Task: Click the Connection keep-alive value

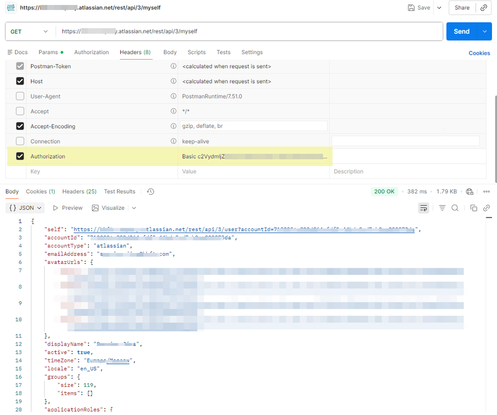Action: (x=196, y=141)
